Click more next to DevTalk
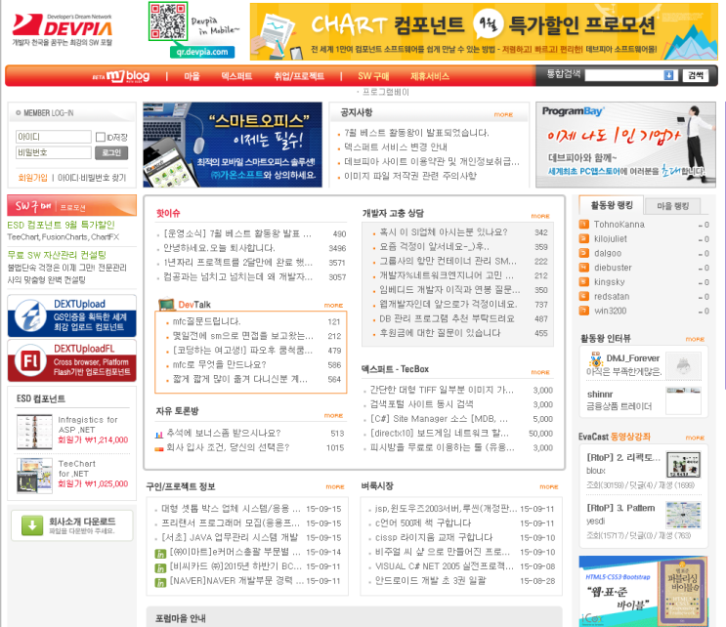The image size is (726, 627). point(333,306)
